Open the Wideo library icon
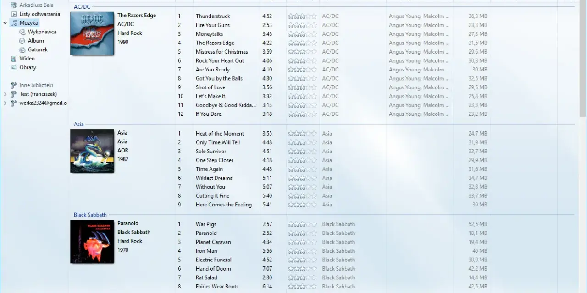 point(14,59)
